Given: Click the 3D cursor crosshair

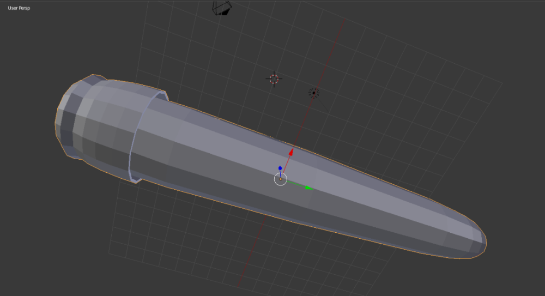Looking at the screenshot, I should click(274, 78).
